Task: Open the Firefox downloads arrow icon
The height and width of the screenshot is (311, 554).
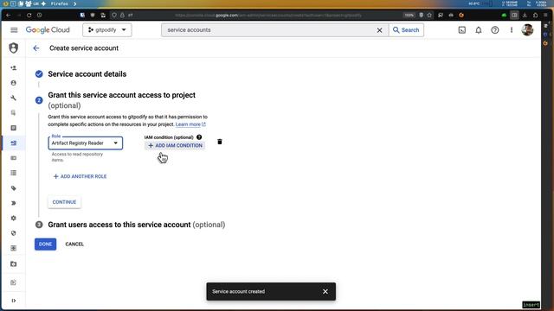Action: pos(525,16)
